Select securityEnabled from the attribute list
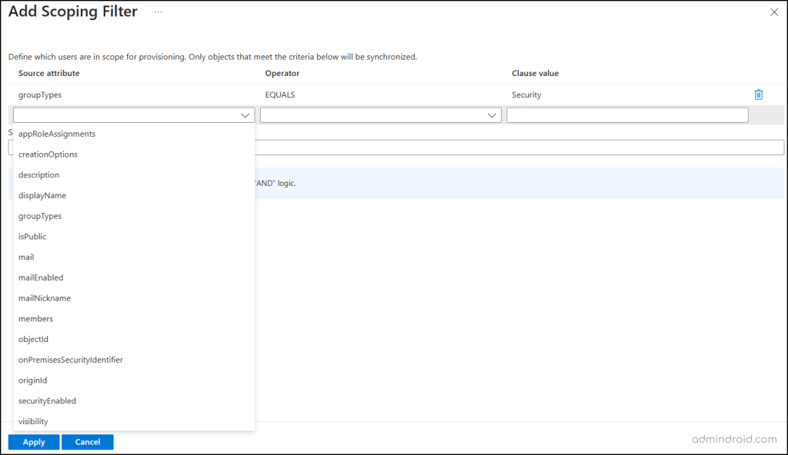This screenshot has height=455, width=788. [x=48, y=400]
